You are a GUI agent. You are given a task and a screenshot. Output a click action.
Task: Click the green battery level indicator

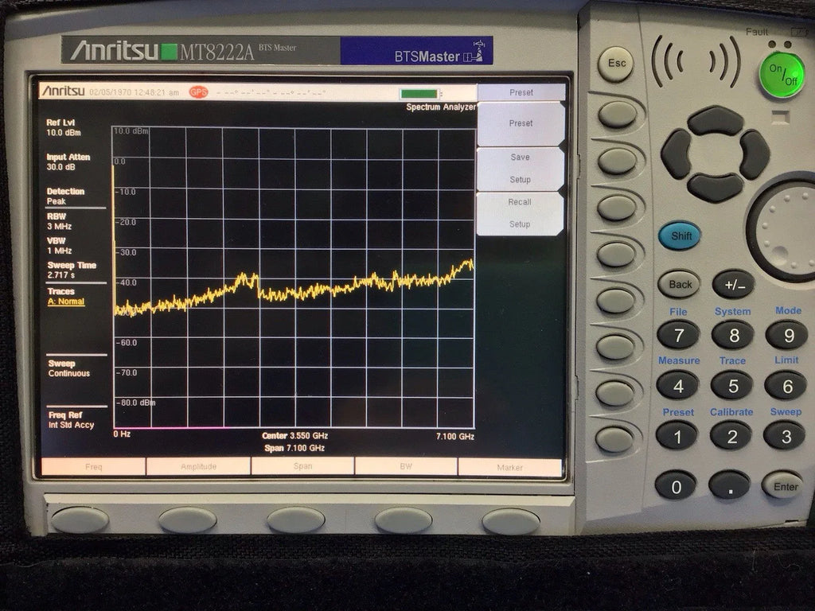tap(419, 94)
